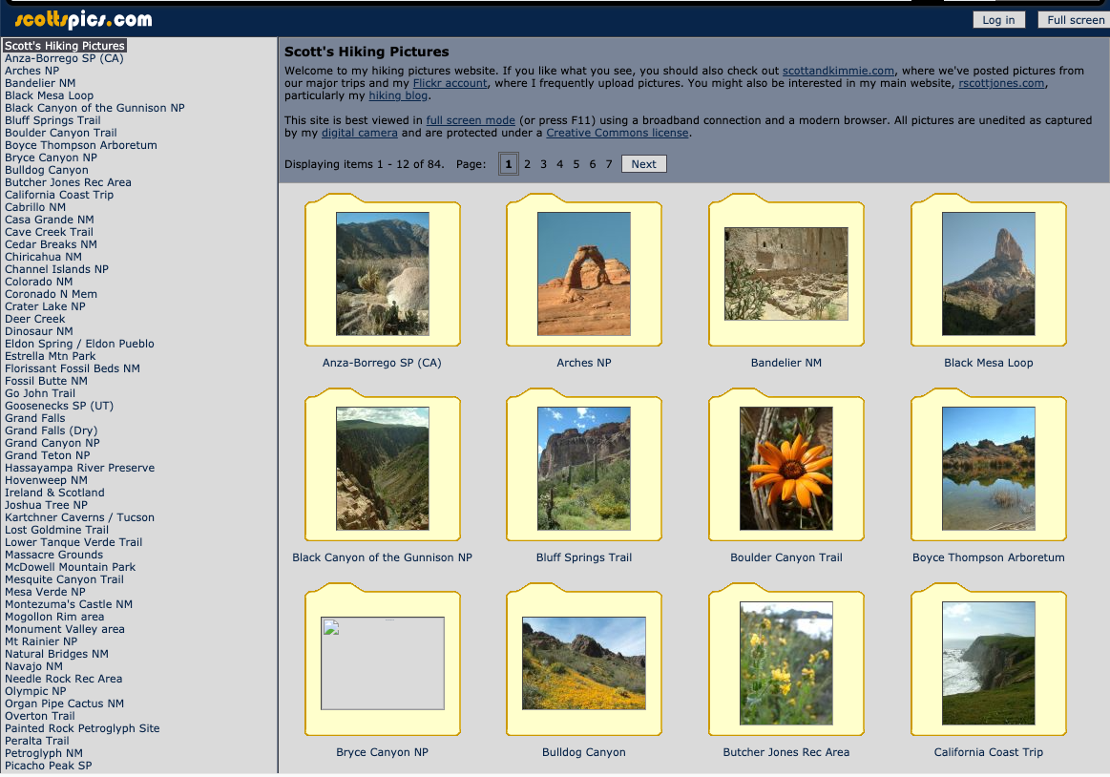
Task: Open Butcher Jones Rec Area in sidebar
Action: [x=68, y=182]
